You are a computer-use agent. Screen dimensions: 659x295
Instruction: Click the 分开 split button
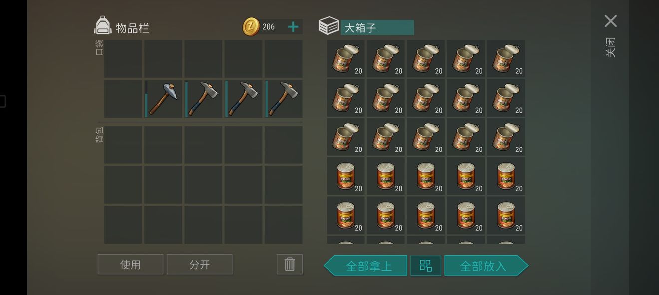(x=200, y=264)
